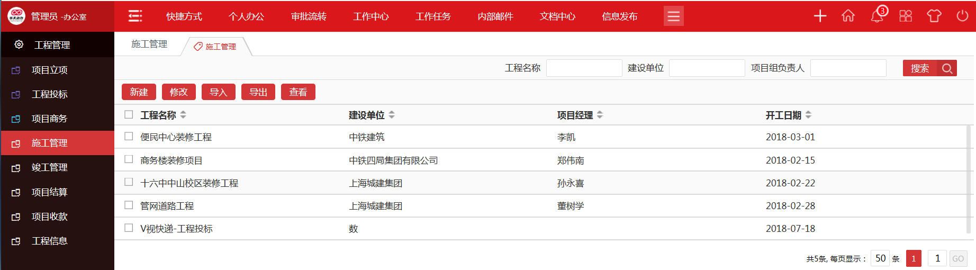The width and height of the screenshot is (976, 270).
Task: Collapse sidebar using the menu fold icon
Action: (x=135, y=16)
